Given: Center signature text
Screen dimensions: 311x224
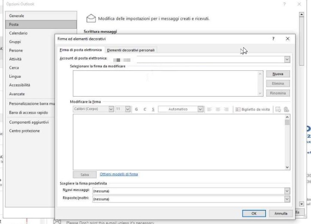Looking at the screenshot, I should (x=218, y=109).
